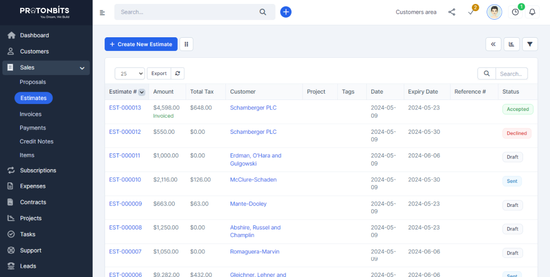Click the table reload refresh icon
Viewport: 550px width, 277px height.
click(x=178, y=74)
